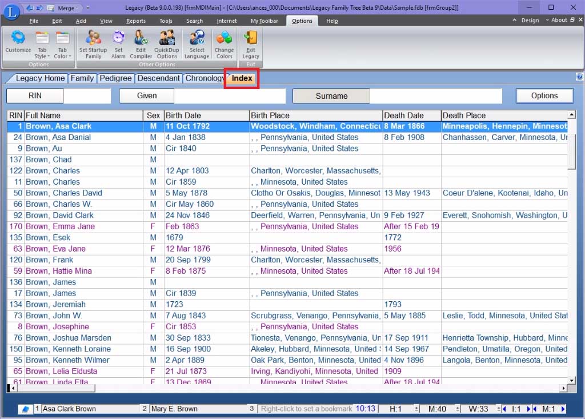Click the Legacy L application logo
Image resolution: width=585 pixels, height=419 pixels.
point(11,11)
